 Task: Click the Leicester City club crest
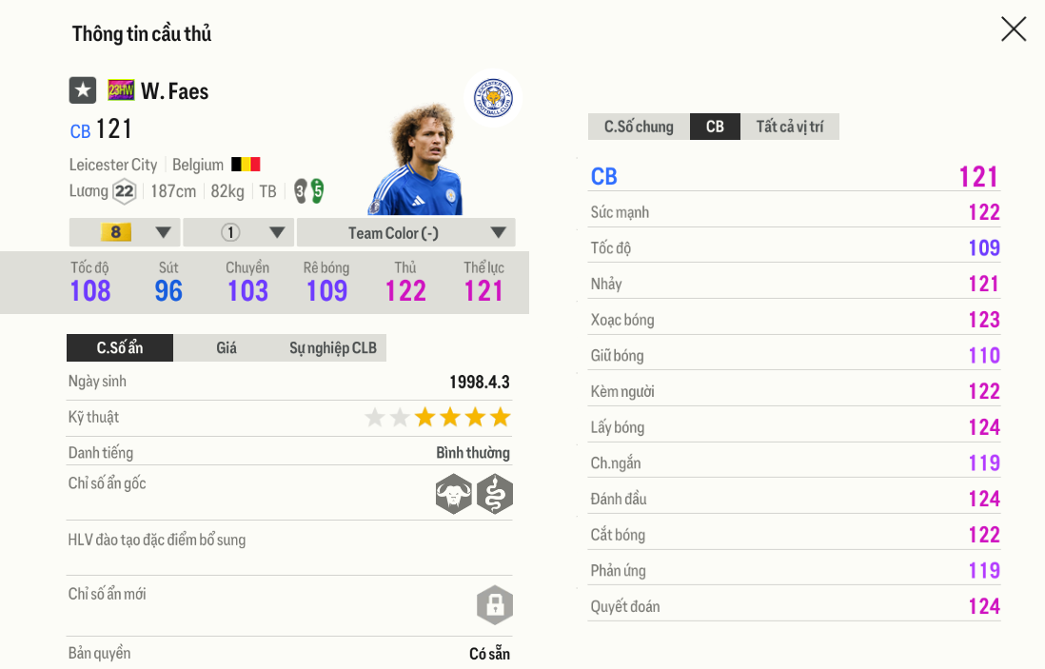[x=493, y=98]
